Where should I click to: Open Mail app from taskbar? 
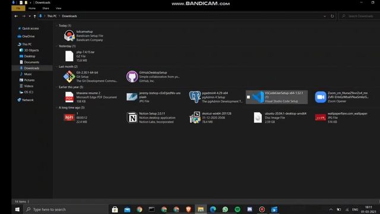(127, 209)
